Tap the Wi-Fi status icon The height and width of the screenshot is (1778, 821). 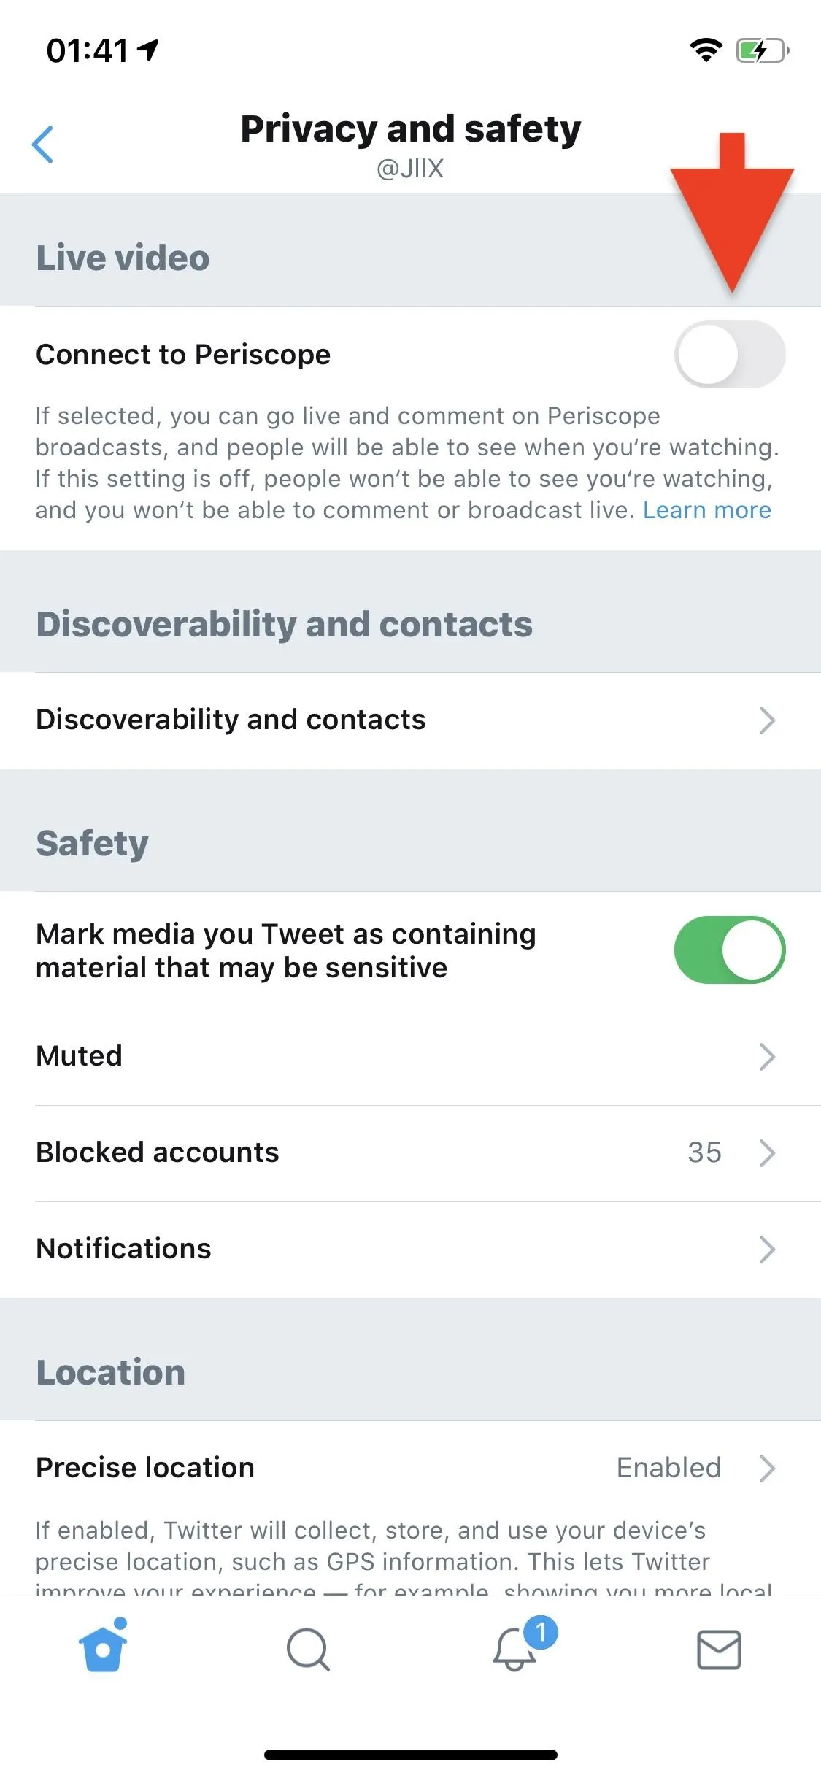(706, 50)
